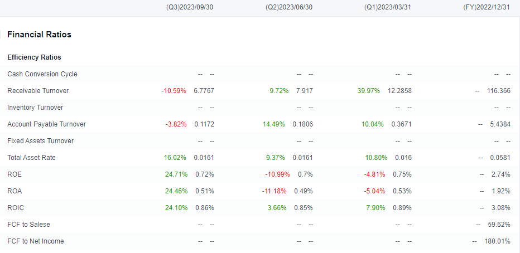
Task: Select the Total Asset Rate row label
Action: click(31, 158)
